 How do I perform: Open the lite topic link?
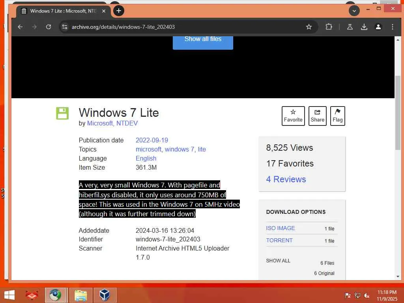coord(202,150)
